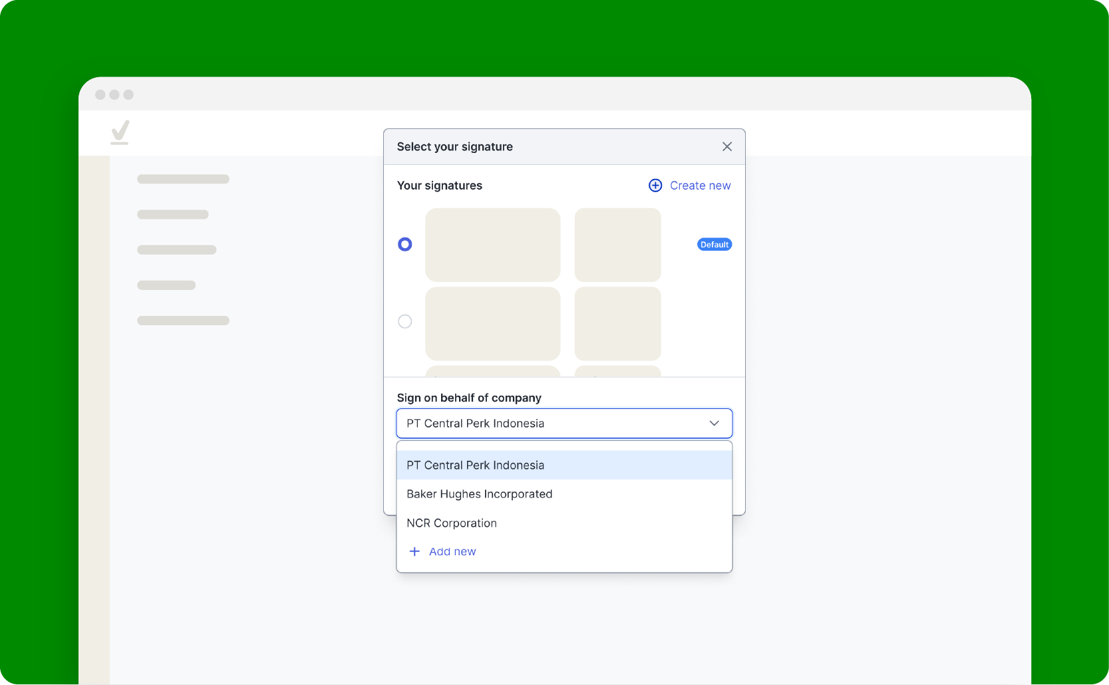Screen dimensions: 1109x685
Task: Click the large signature preview in first row
Action: click(x=492, y=244)
